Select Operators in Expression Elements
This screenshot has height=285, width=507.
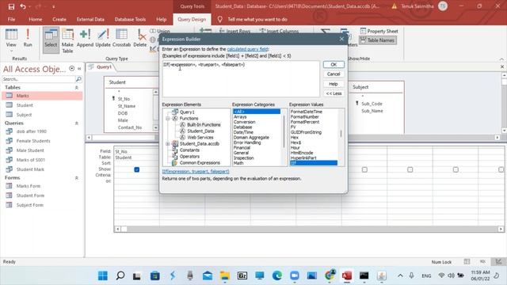coord(189,157)
